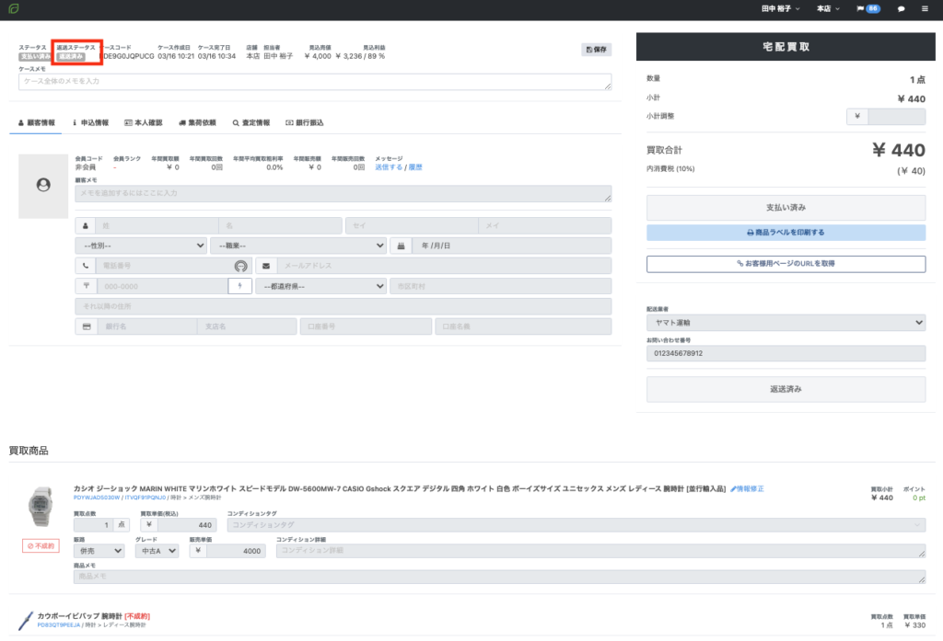The height and width of the screenshot is (641, 943).
Task: Open the 中古A grade dropdown
Action: pos(157,551)
